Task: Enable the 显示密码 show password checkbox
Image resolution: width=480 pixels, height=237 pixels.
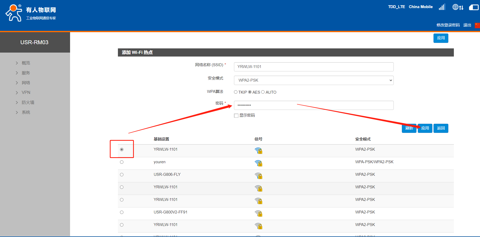Action: [x=236, y=116]
